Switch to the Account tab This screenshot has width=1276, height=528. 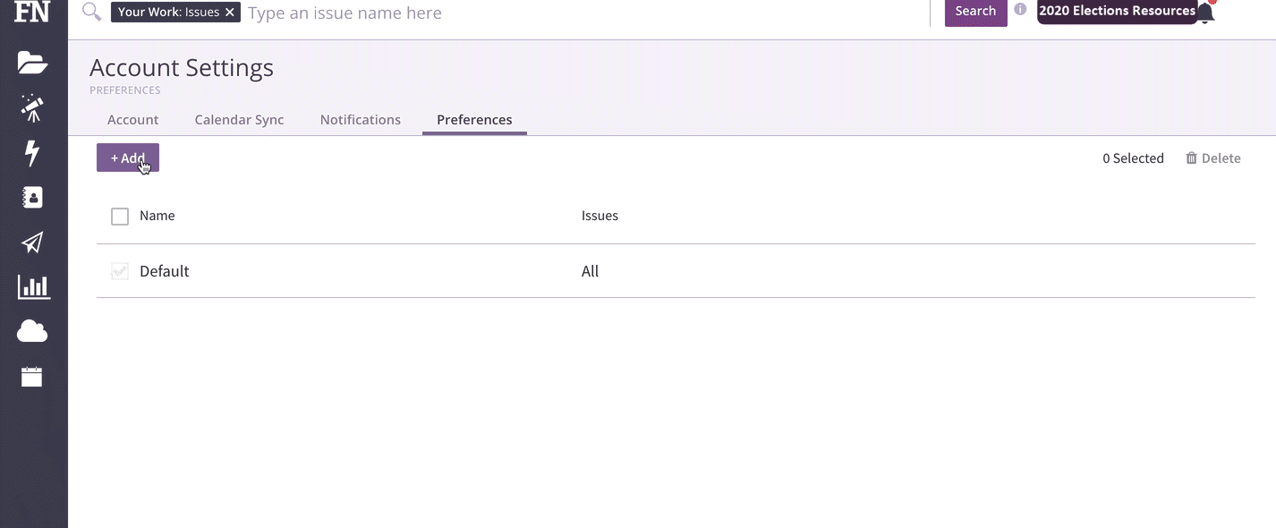coord(132,120)
